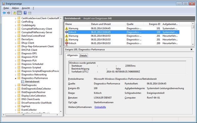Open the question mark help menu
The image size is (197, 123).
click(33, 8)
